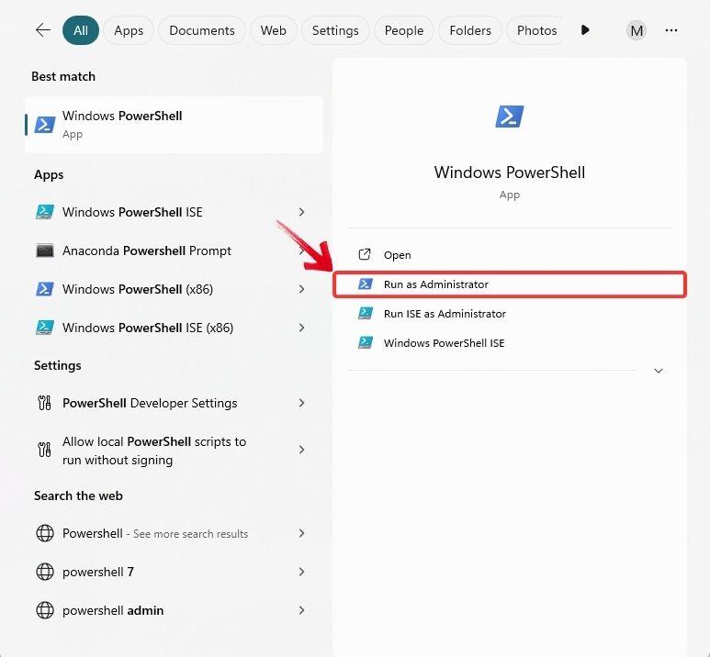Show more filter tabs arrow

tap(585, 30)
